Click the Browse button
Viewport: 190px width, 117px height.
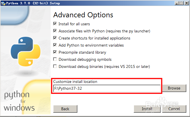pos(174,88)
